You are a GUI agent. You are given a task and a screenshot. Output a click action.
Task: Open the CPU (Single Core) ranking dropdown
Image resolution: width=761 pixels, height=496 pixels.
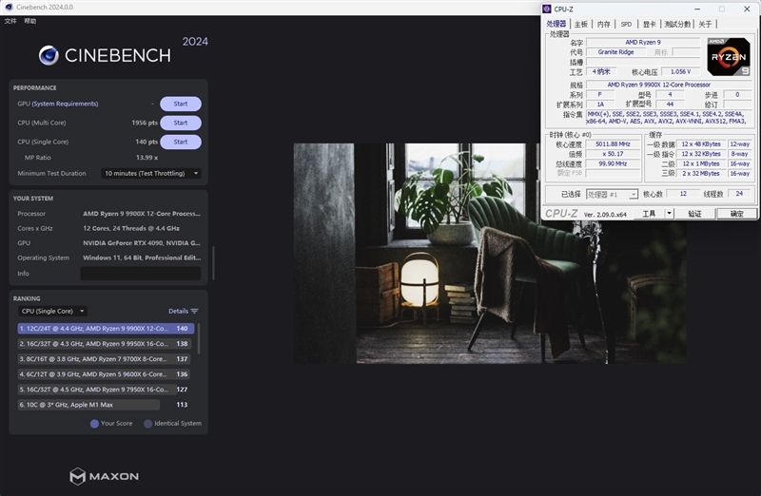click(52, 312)
